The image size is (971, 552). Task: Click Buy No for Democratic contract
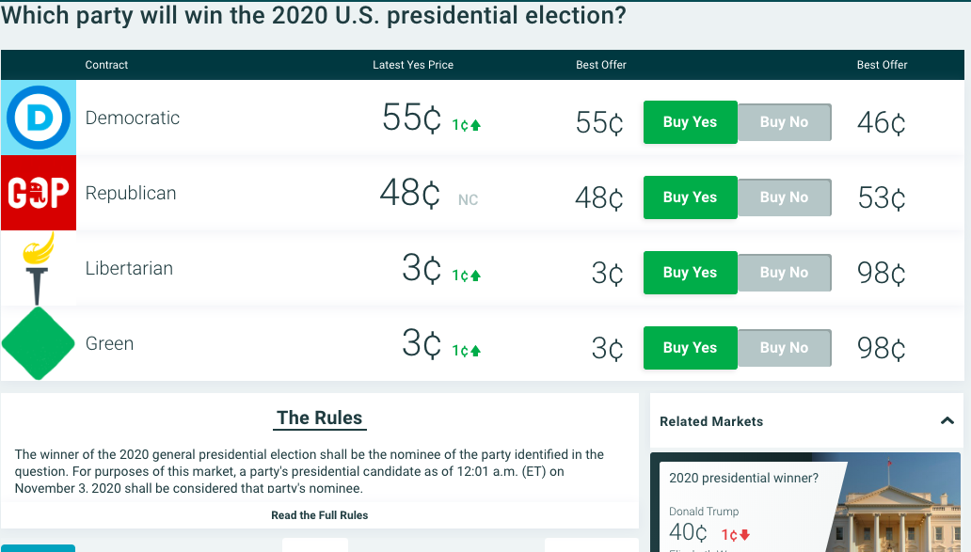(x=784, y=122)
